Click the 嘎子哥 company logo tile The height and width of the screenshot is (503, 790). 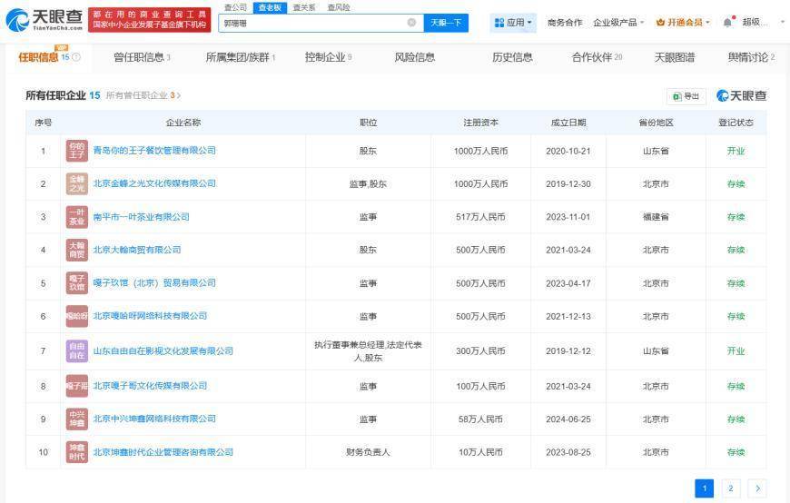[x=77, y=386]
